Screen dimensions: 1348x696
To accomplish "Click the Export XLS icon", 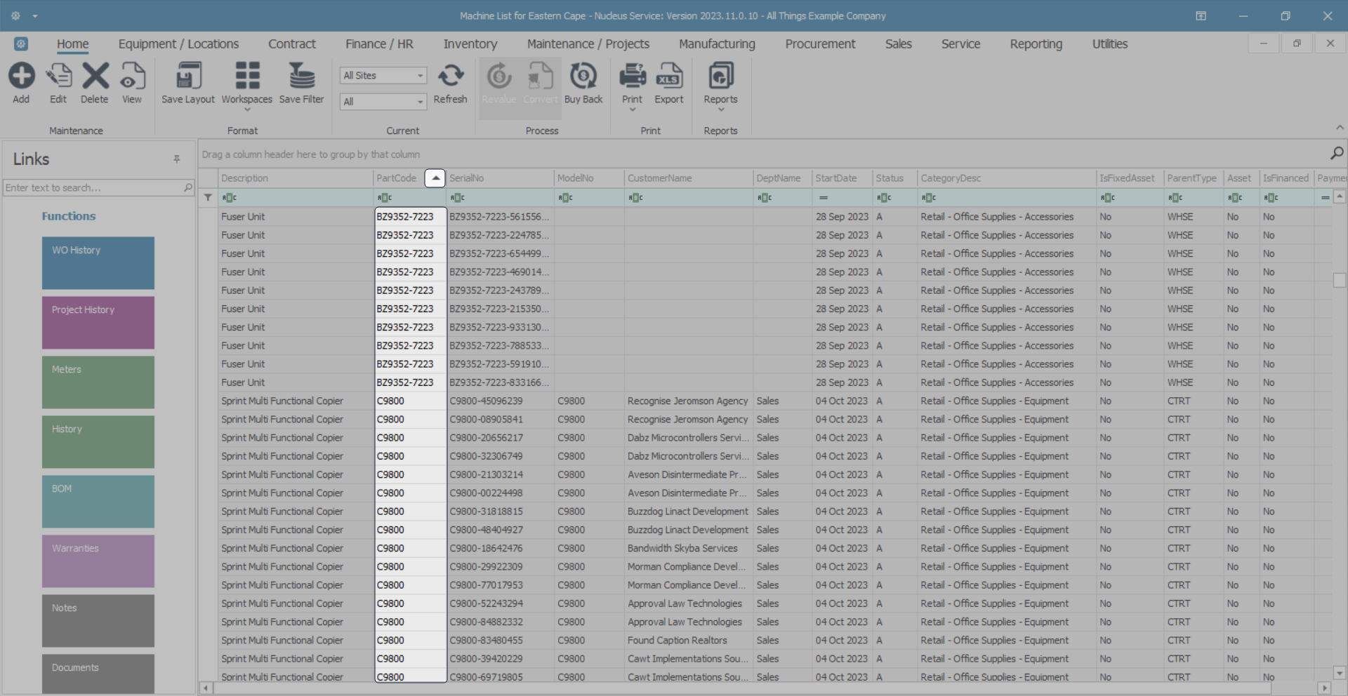I will coord(669,76).
